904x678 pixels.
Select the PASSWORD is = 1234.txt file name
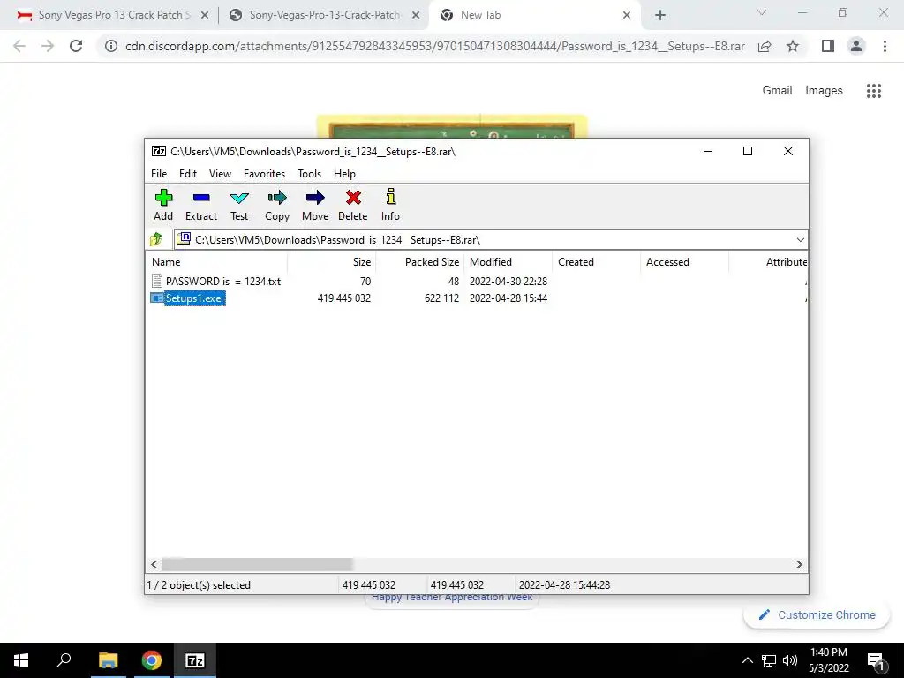tap(223, 282)
